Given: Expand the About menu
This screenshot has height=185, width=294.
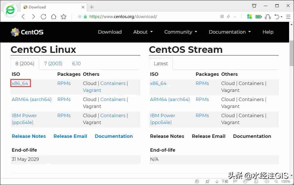Looking at the screenshot, I should [143, 32].
